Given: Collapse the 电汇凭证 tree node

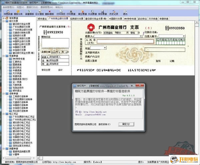Looking at the screenshot, I should pos(4,114).
